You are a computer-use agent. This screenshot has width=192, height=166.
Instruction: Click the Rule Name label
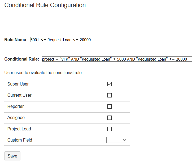[16, 40]
